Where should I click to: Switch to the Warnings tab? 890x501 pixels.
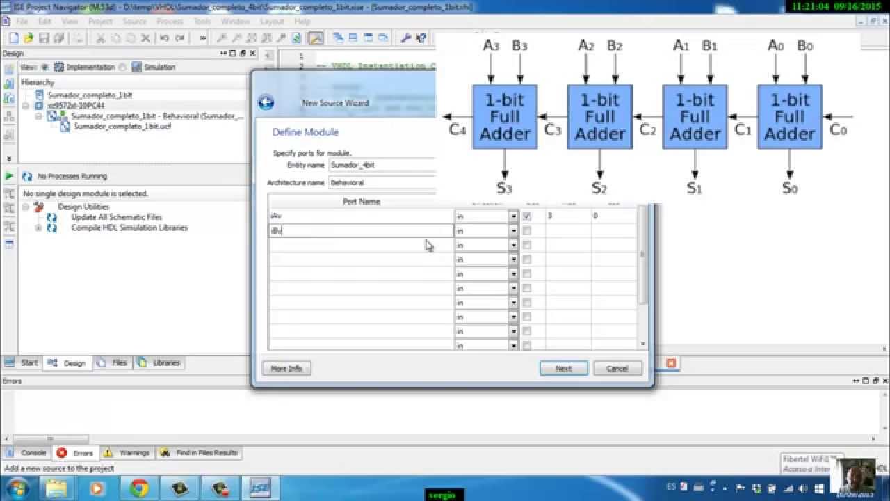coord(127,452)
